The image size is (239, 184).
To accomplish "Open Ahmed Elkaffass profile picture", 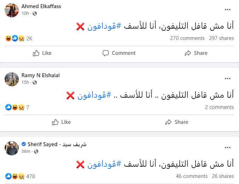I will [x=12, y=10].
